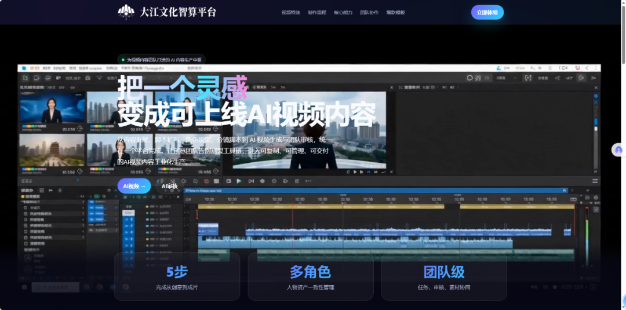
Task: Select the 团队协作 navigation link
Action: click(369, 12)
